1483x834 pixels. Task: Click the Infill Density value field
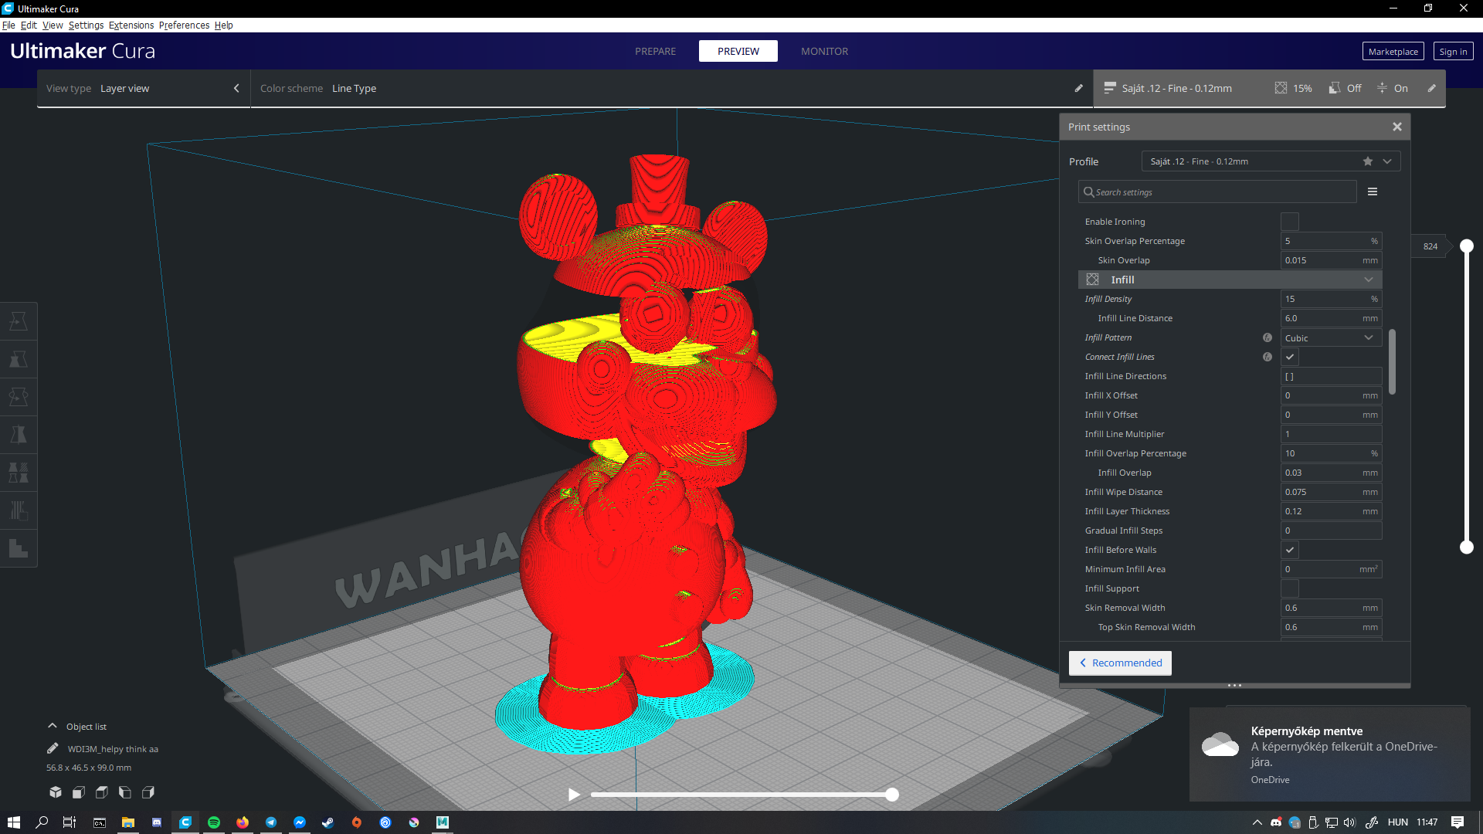click(1331, 299)
